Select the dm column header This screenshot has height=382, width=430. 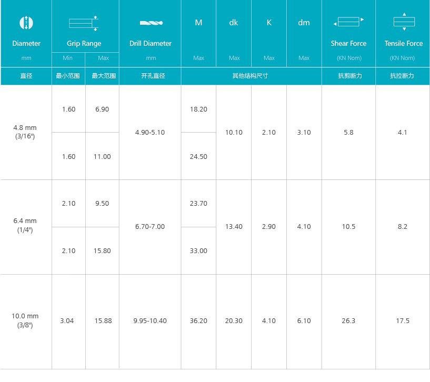(x=304, y=23)
